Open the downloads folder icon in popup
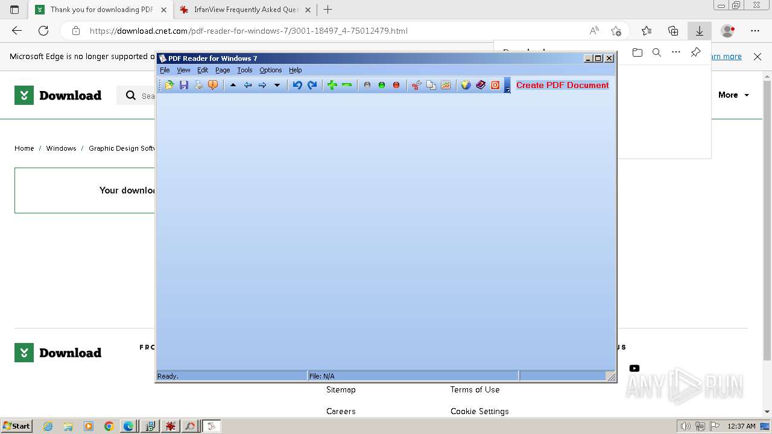This screenshot has width=772, height=434. (638, 52)
